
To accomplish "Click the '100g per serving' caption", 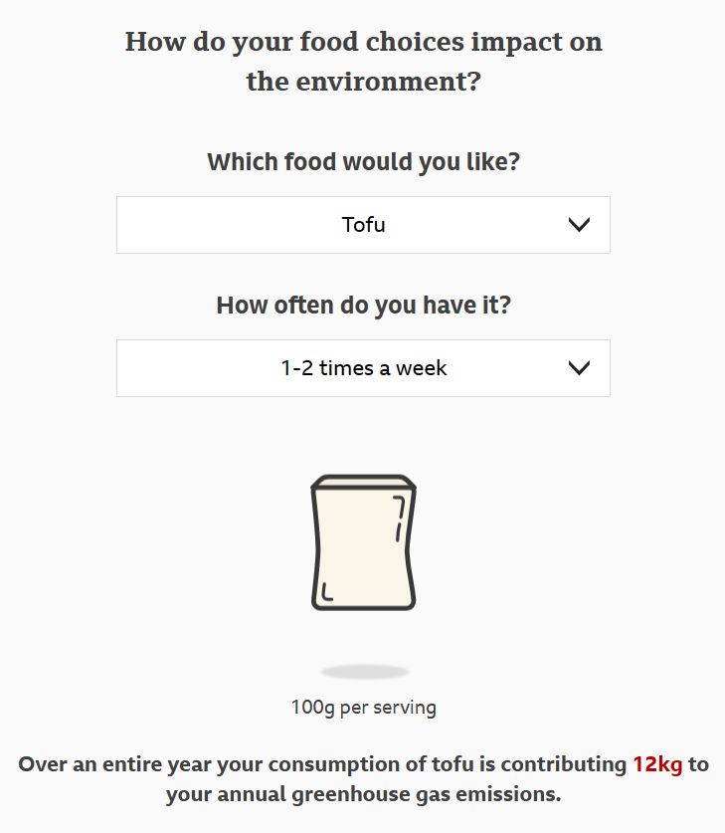I will (364, 708).
